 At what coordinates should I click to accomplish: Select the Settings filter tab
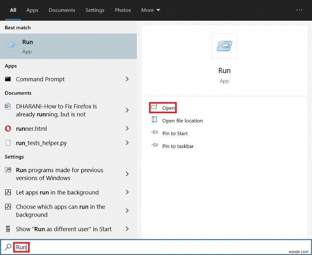point(95,10)
